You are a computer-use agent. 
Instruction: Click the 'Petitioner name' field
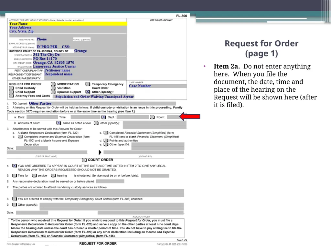click(85, 70)
